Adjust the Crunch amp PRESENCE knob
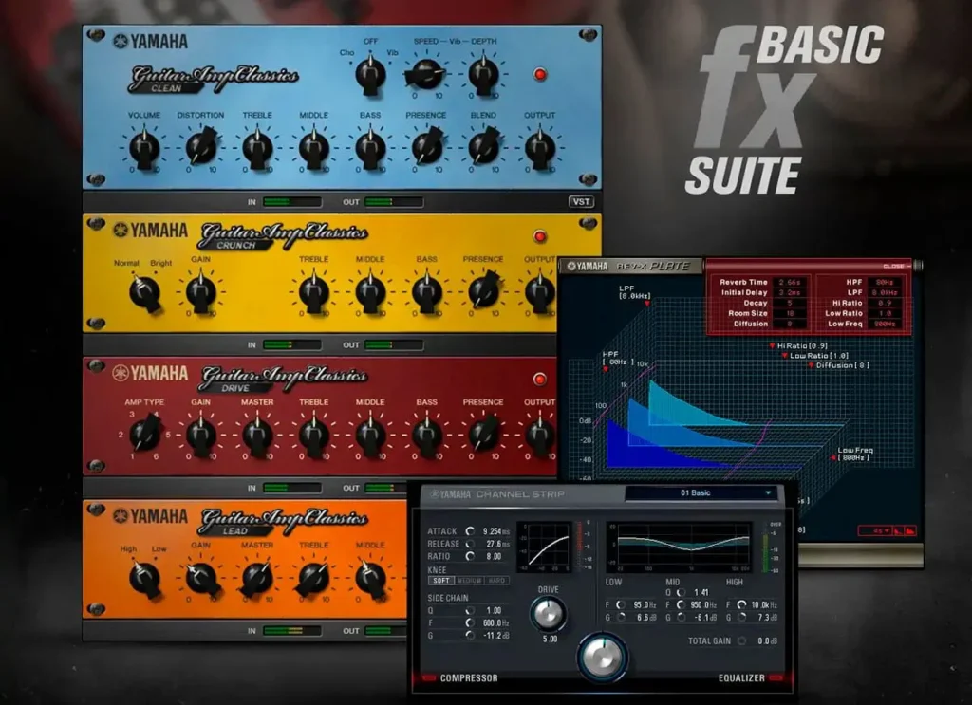Image resolution: width=972 pixels, height=705 pixels. [x=483, y=291]
